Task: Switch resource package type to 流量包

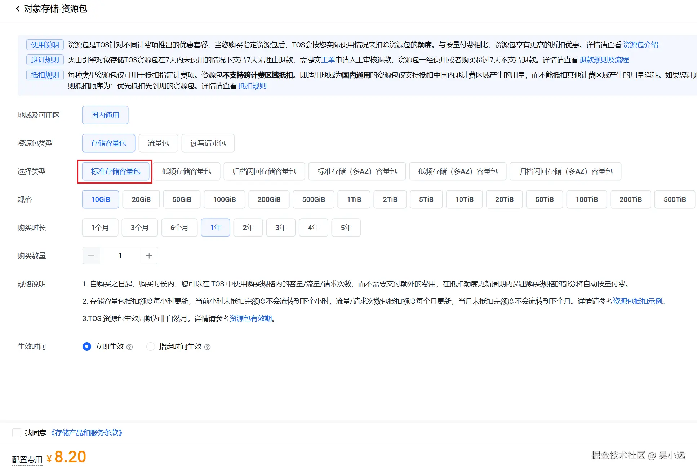Action: point(158,143)
